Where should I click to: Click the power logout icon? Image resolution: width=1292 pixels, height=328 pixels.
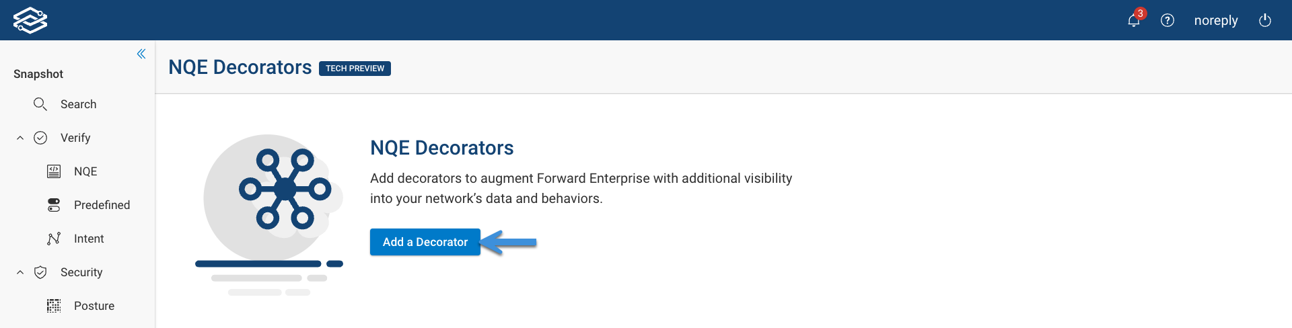(x=1265, y=20)
